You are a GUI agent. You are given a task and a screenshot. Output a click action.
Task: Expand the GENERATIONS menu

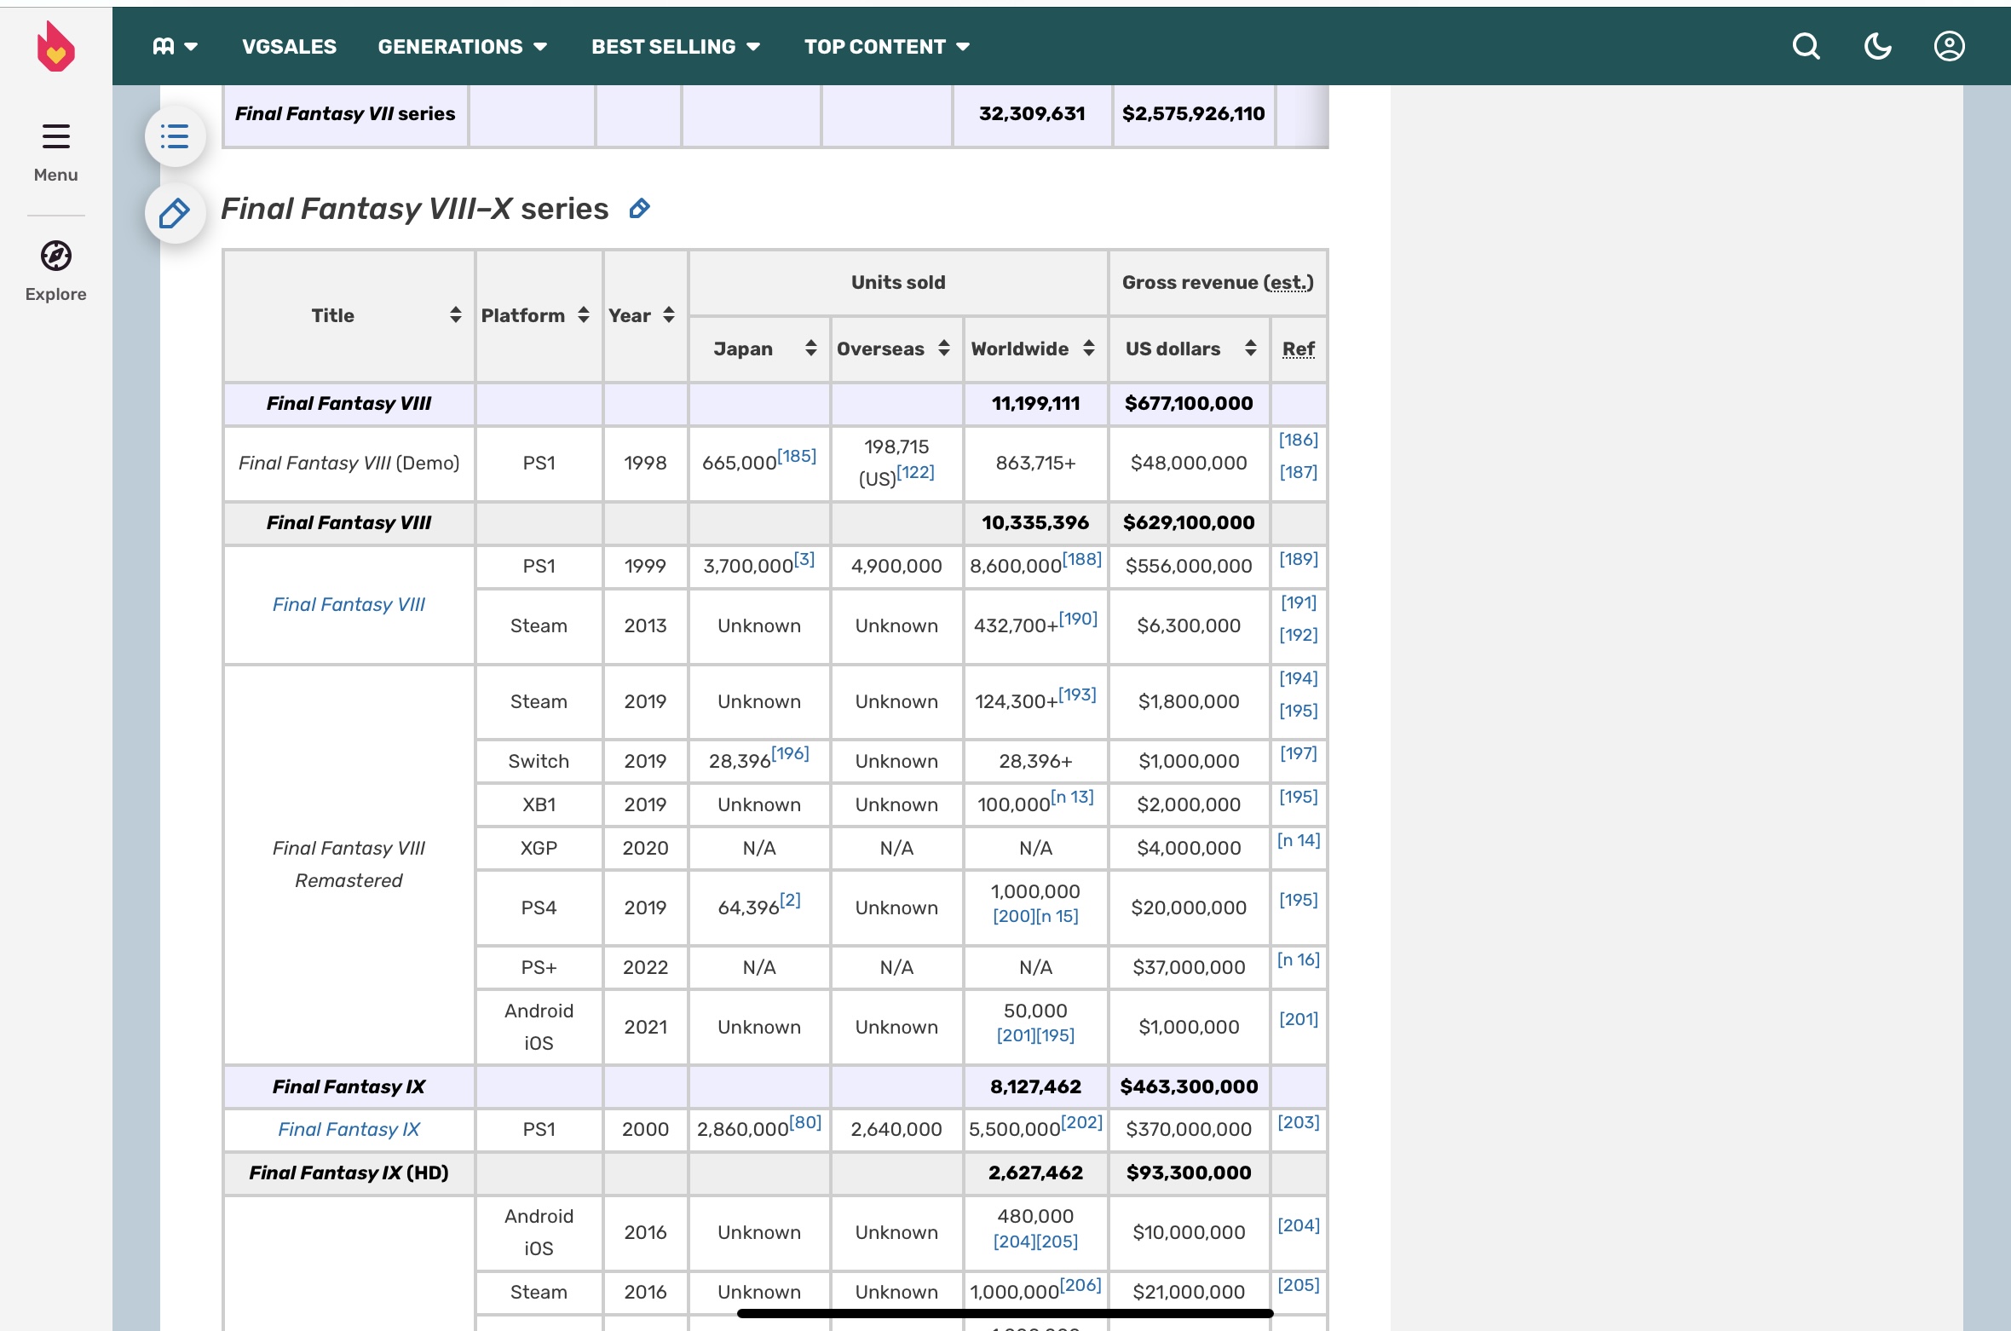point(463,47)
